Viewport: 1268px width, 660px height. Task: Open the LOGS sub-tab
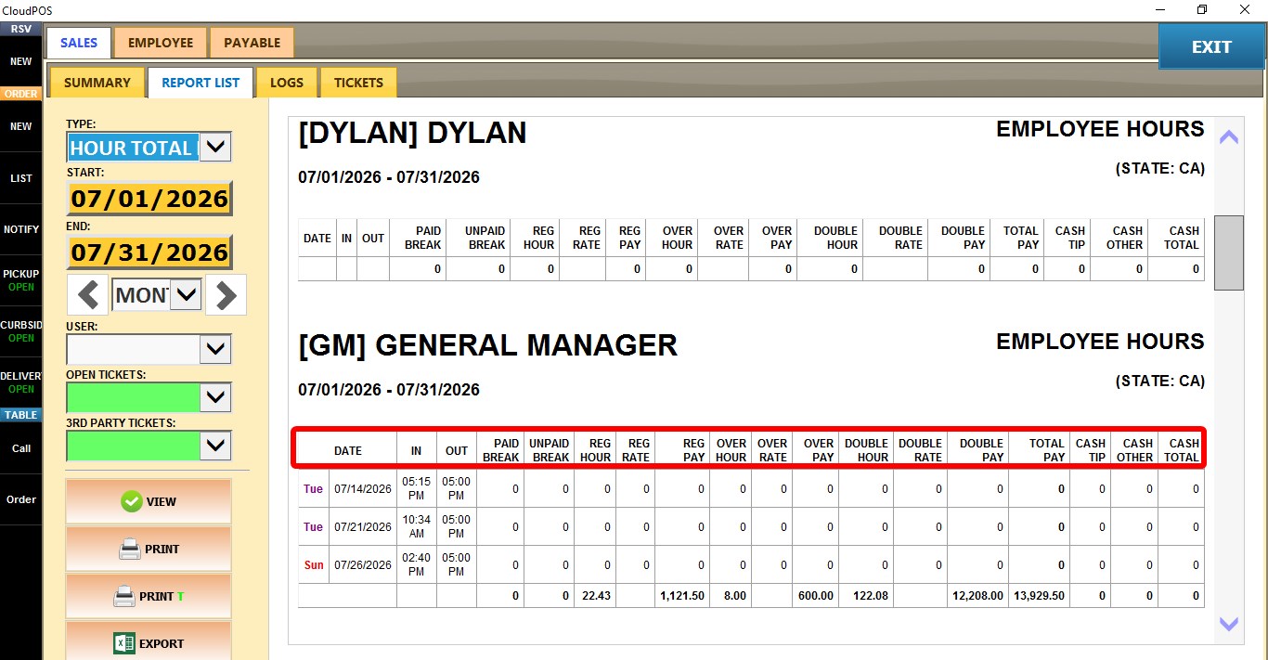[287, 83]
